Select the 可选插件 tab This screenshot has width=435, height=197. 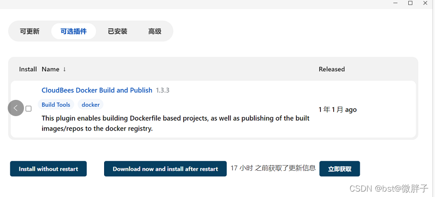(73, 32)
